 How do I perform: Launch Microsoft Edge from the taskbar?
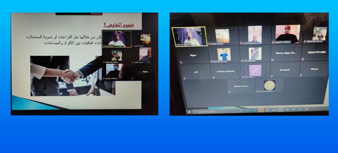coord(255,110)
